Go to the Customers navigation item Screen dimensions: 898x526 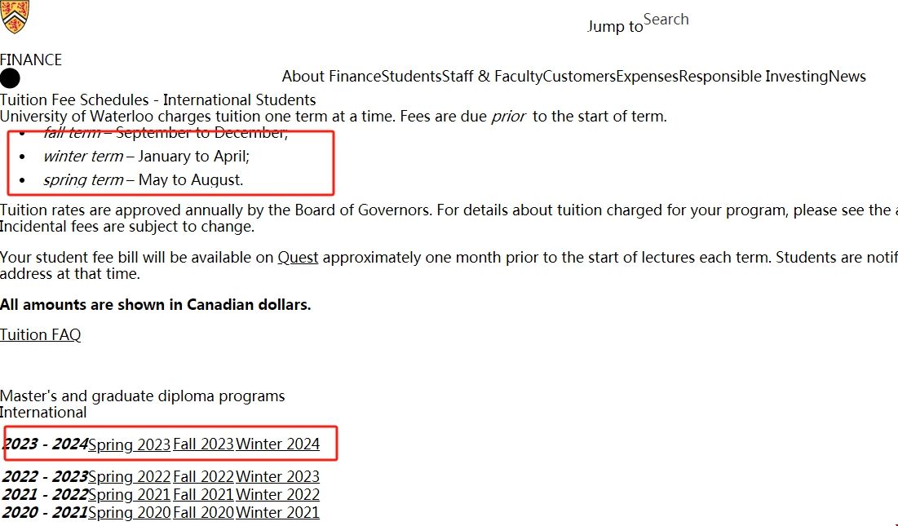pos(579,77)
